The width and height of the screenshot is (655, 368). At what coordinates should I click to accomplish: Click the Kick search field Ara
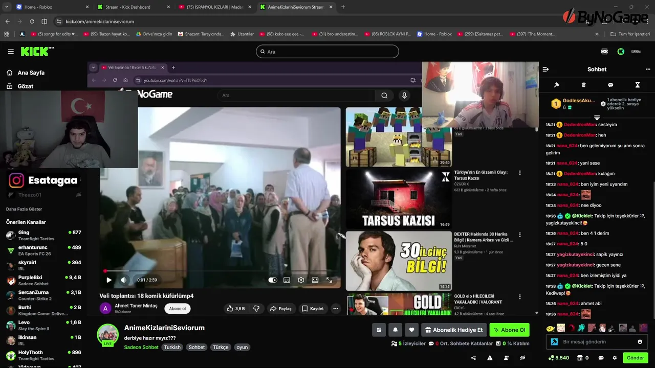(327, 52)
